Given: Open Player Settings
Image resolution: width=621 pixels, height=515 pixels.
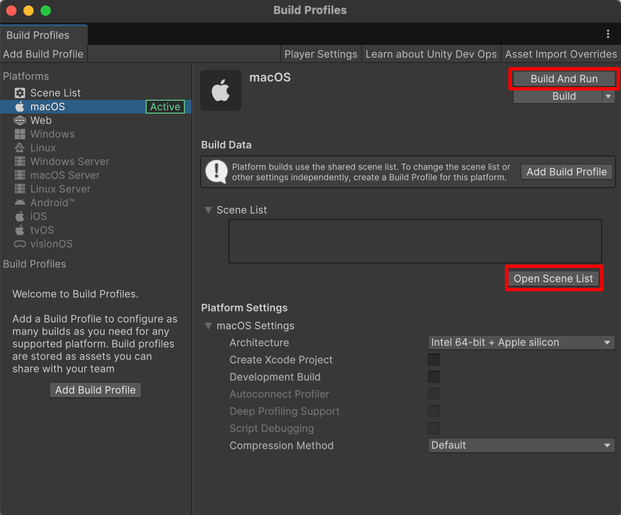Looking at the screenshot, I should (x=321, y=54).
